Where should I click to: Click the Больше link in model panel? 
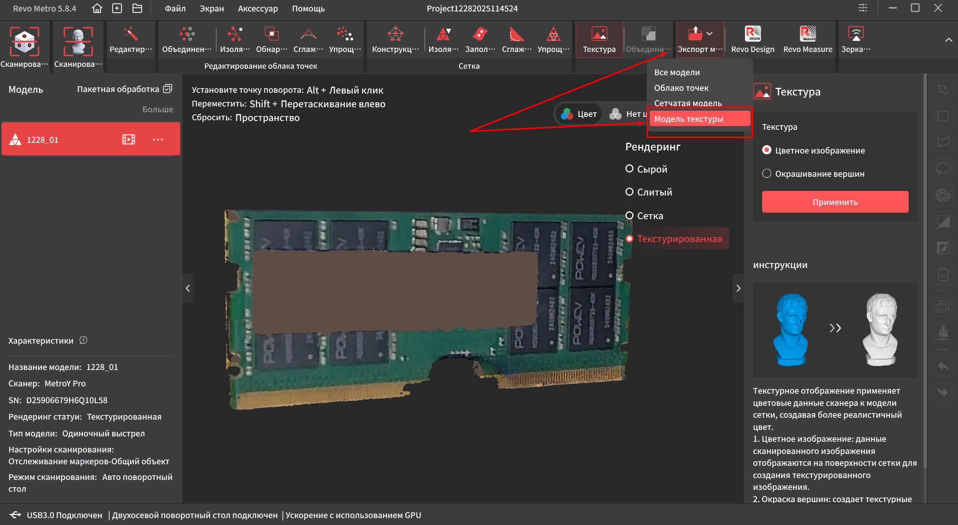pyautogui.click(x=157, y=109)
